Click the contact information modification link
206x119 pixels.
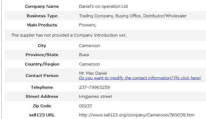coord(140,78)
